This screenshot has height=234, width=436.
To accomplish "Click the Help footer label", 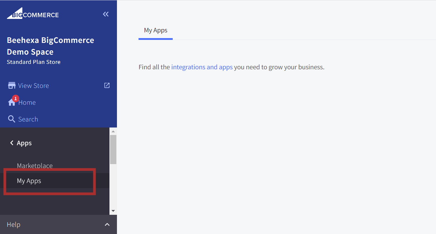I will point(13,224).
